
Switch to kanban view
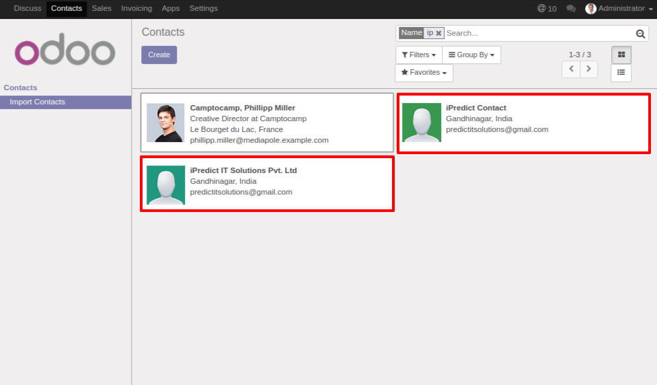(621, 55)
